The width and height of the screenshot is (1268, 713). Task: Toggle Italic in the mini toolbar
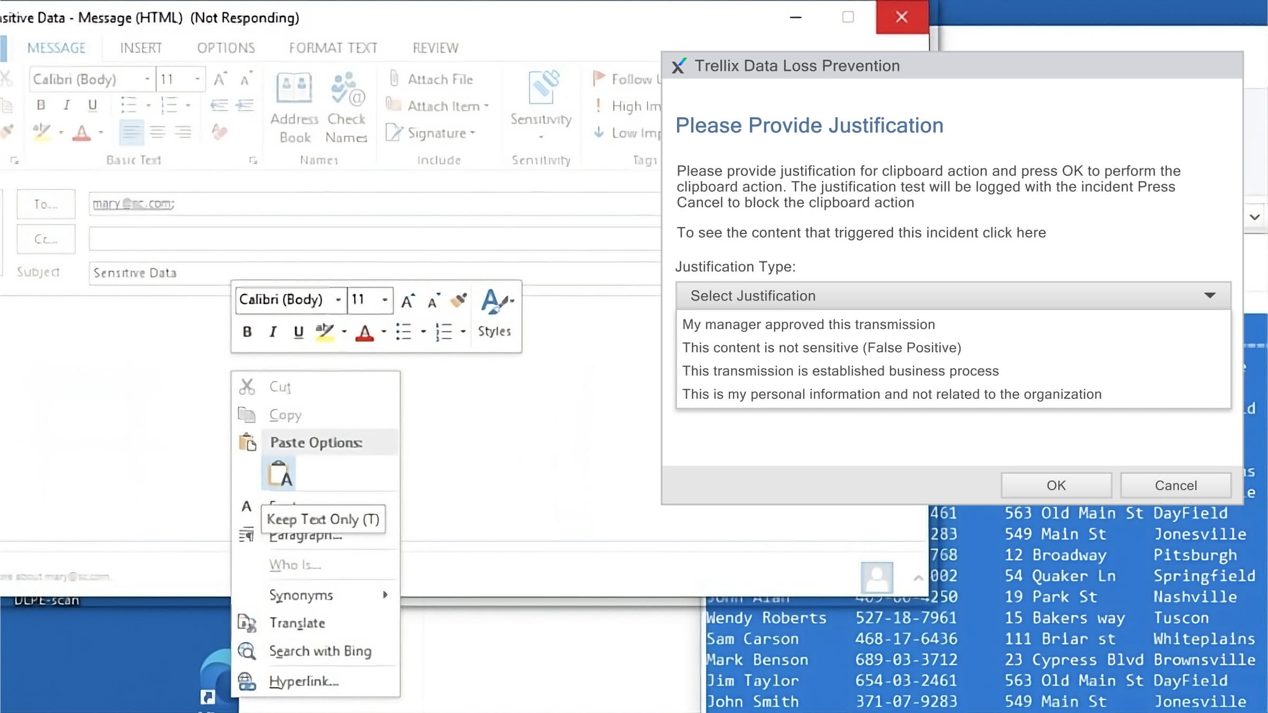pos(273,332)
